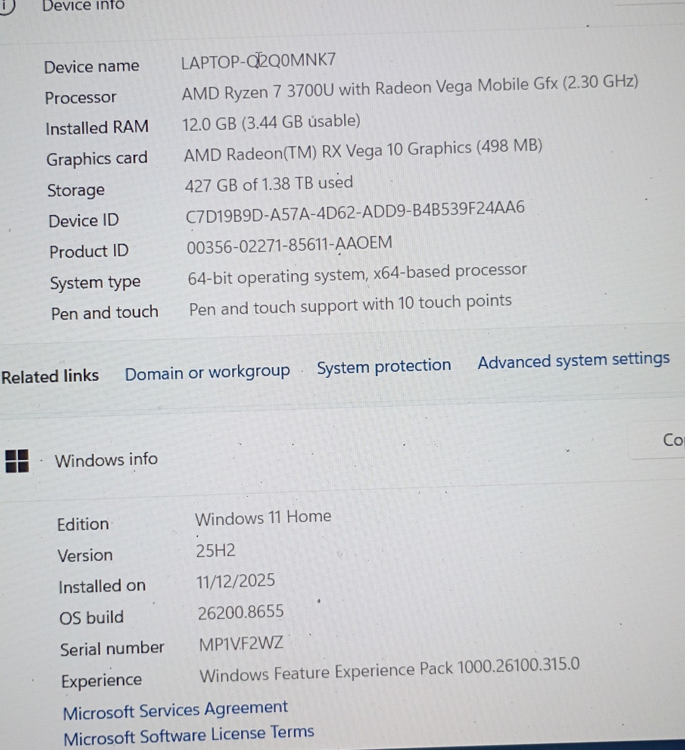The width and height of the screenshot is (685, 750).
Task: Select Product ID 00356-02271-85611-AAOEM
Action: click(290, 244)
